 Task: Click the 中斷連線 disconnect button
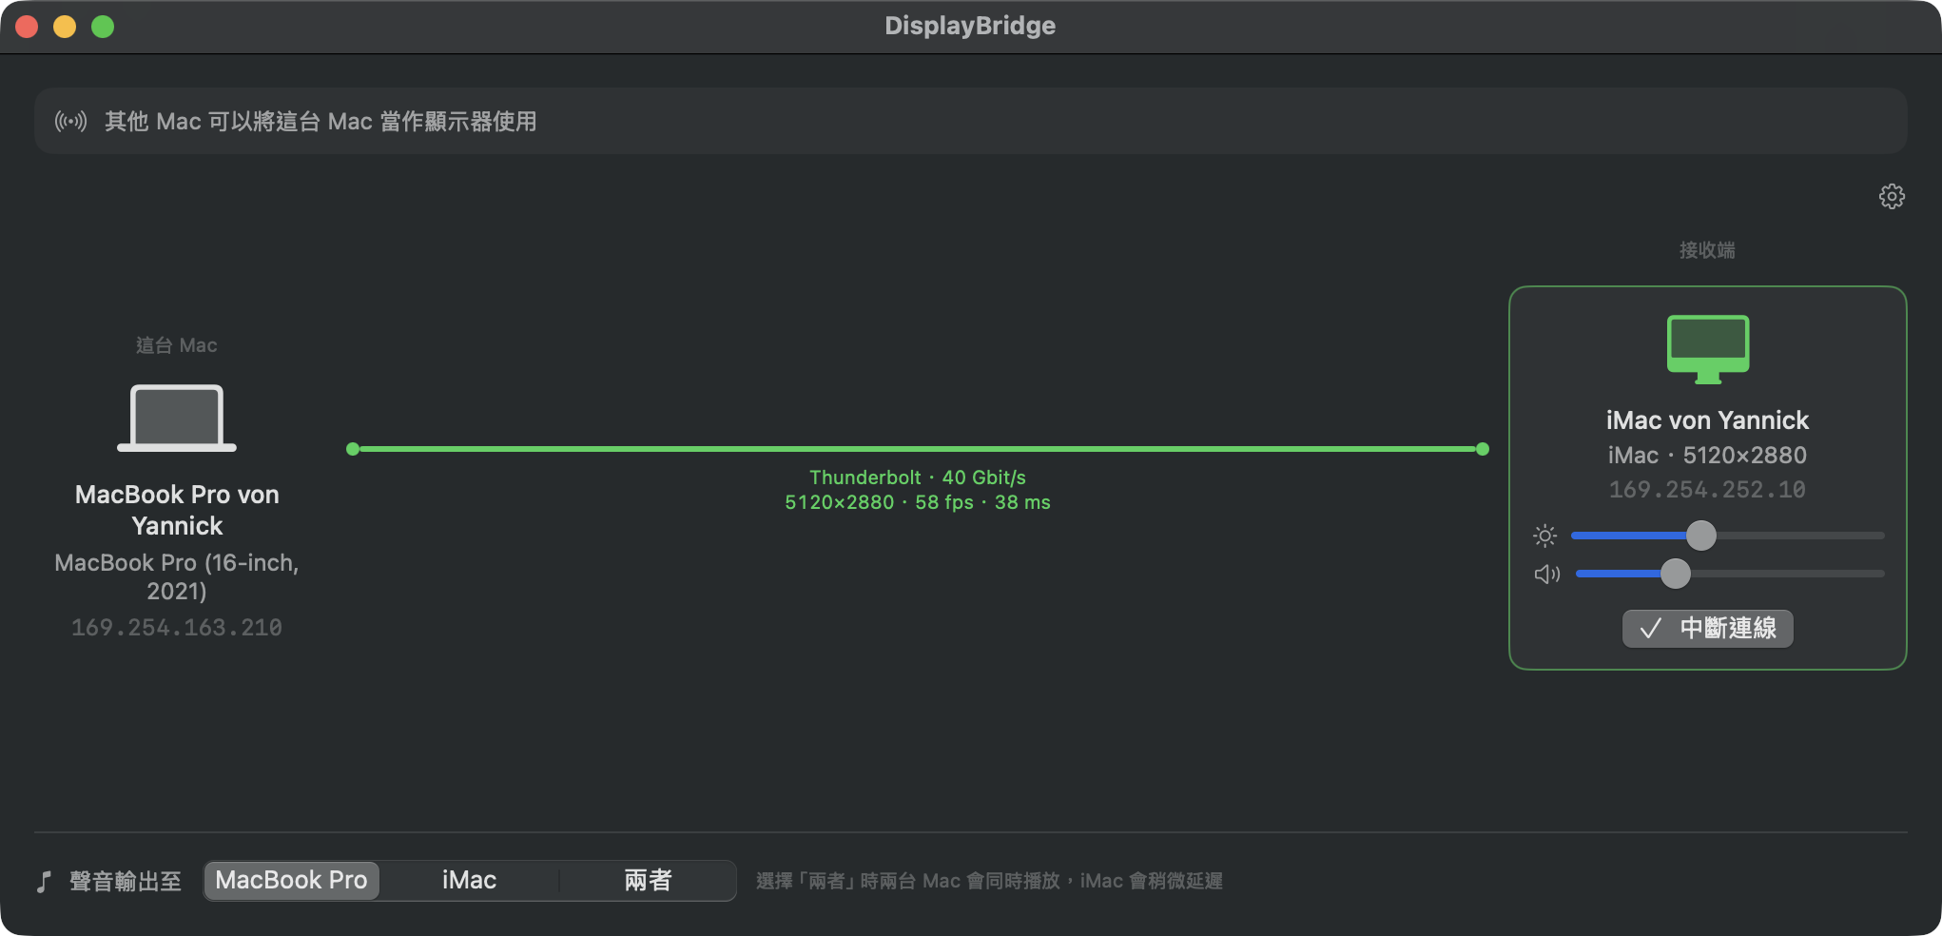[1708, 629]
